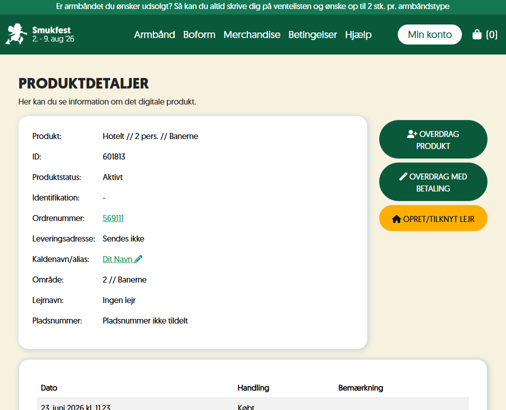Click the waiting list banner text at top
Viewport: 506px width, 410px height.
click(x=252, y=6)
